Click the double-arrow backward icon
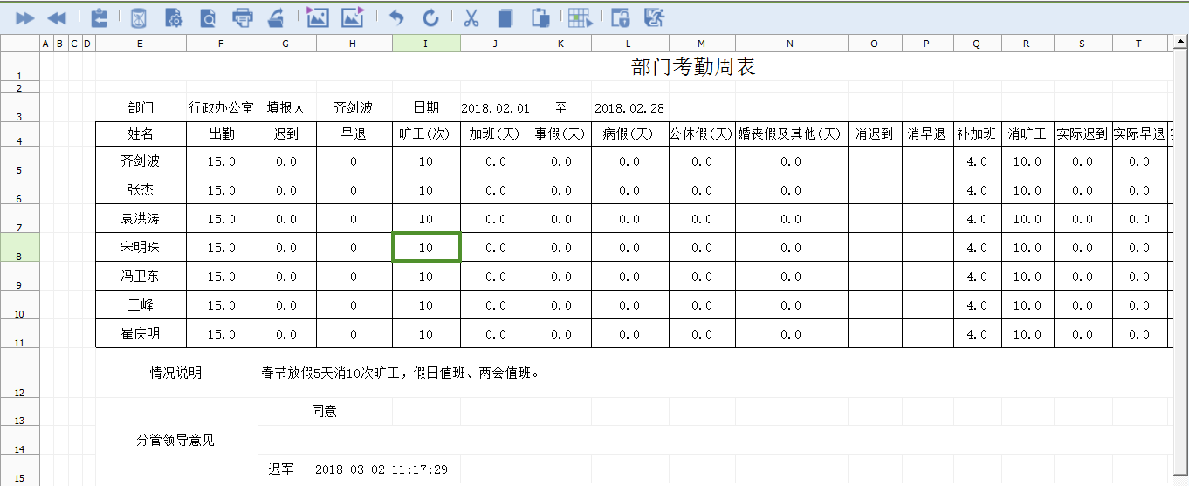Viewport: 1189px width, 486px height. pyautogui.click(x=57, y=17)
